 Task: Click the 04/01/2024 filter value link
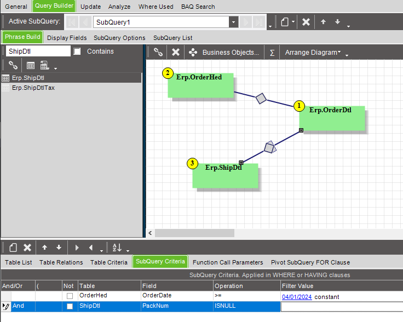297,296
